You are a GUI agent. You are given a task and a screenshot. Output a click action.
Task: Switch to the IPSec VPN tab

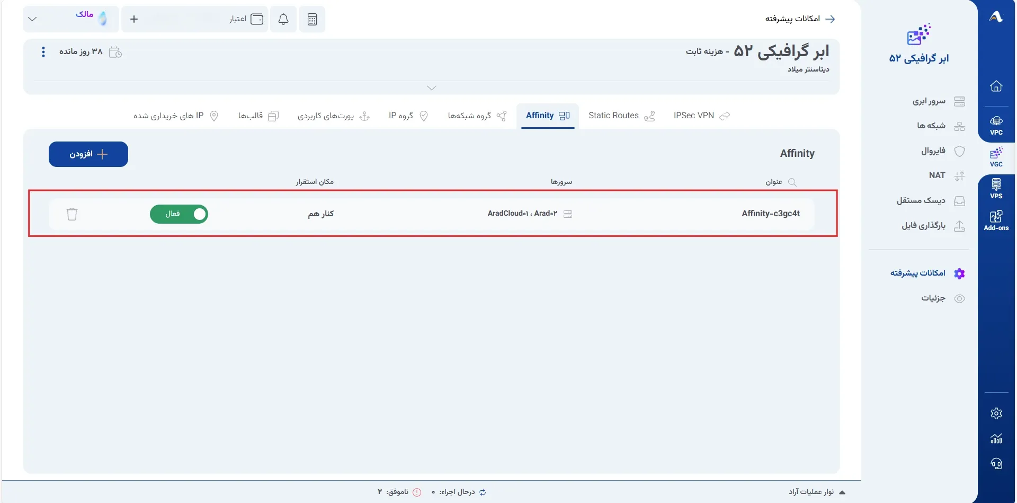pyautogui.click(x=702, y=116)
